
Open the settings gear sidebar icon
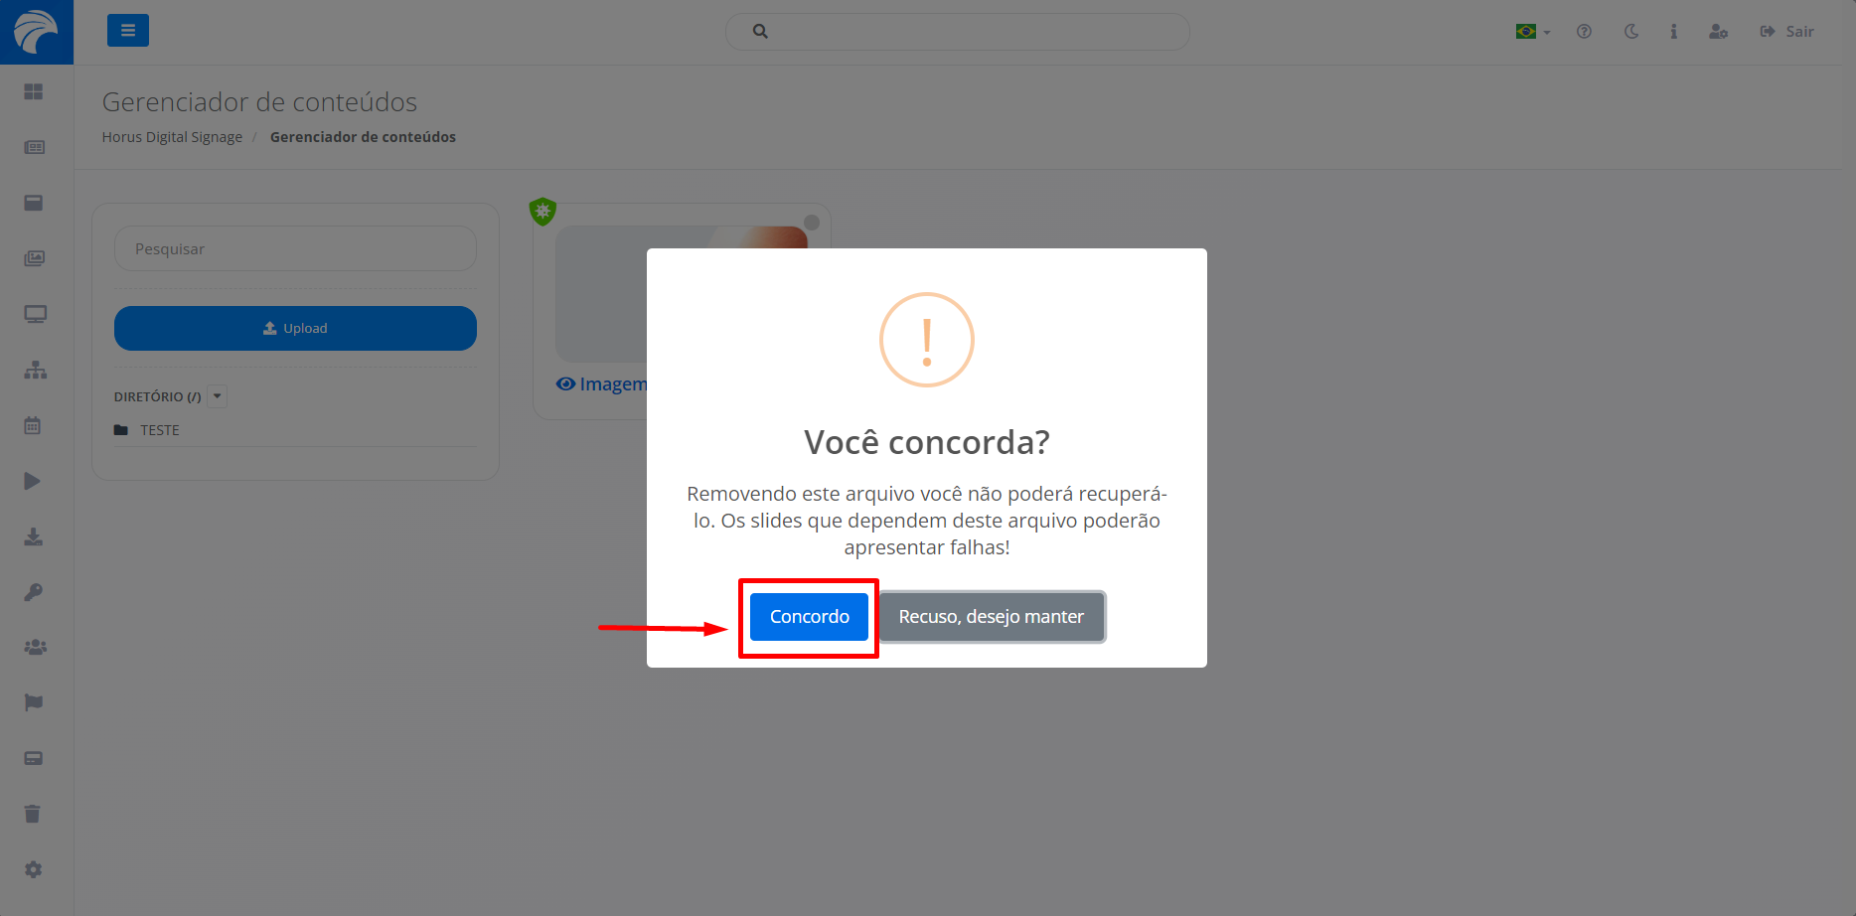tap(34, 869)
